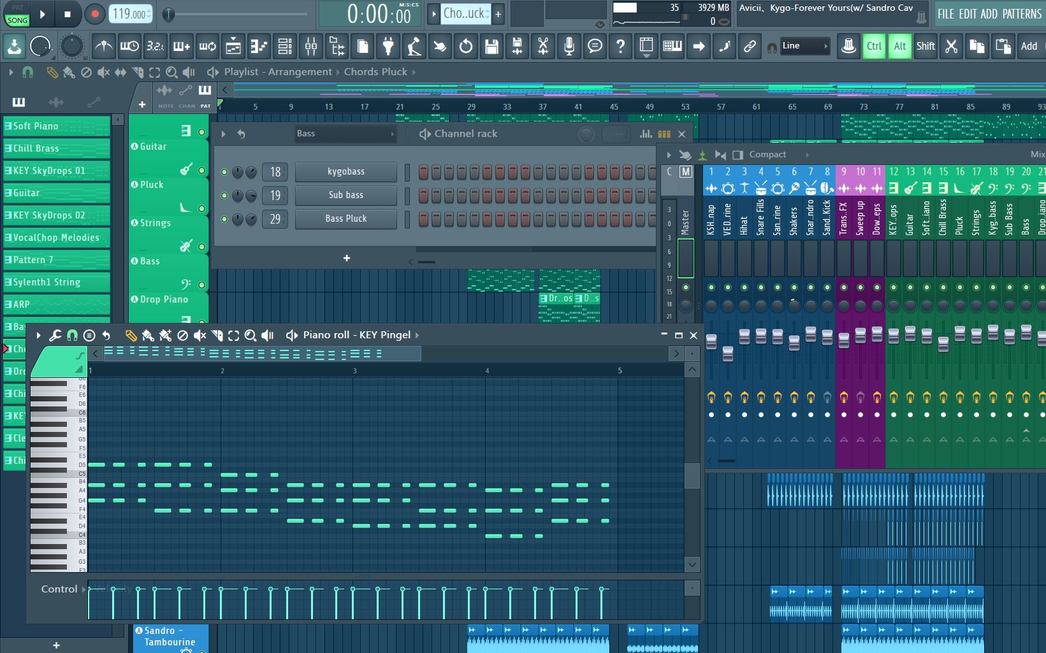Click the Ctrl modifier button near the Line selector
Screen dimensions: 1046x653
point(873,46)
